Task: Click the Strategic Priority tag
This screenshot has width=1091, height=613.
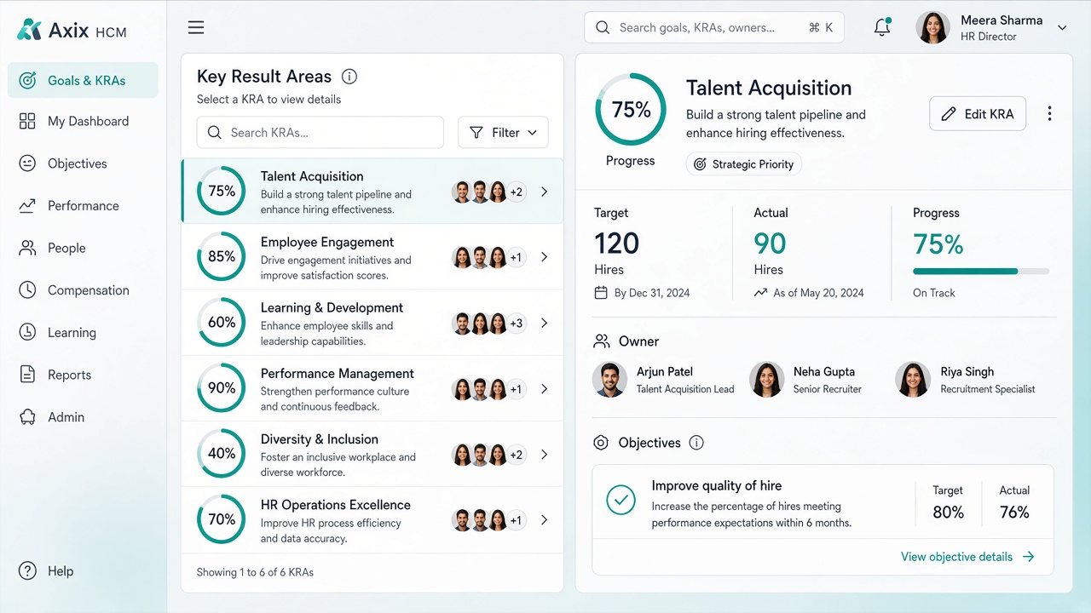Action: click(x=744, y=164)
